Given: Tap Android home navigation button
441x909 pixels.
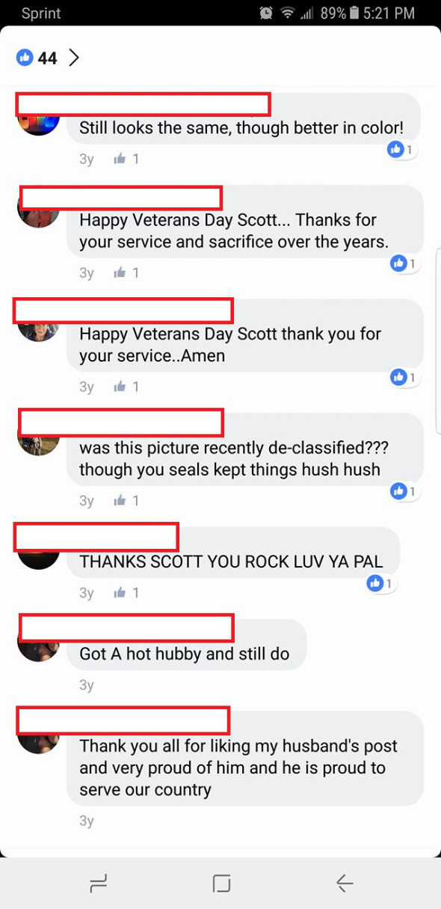Looking at the screenshot, I should pos(221,884).
